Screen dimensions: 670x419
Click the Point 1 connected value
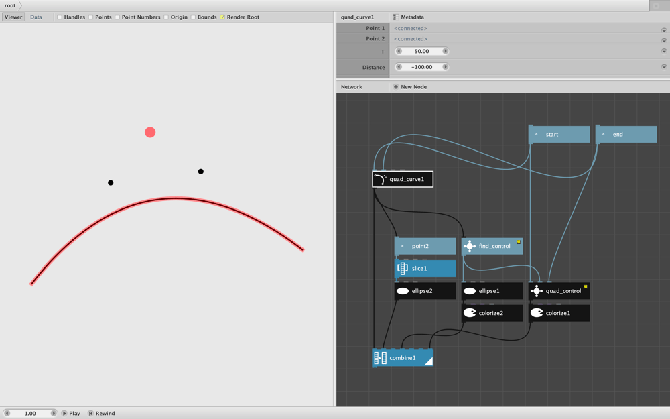[411, 28]
